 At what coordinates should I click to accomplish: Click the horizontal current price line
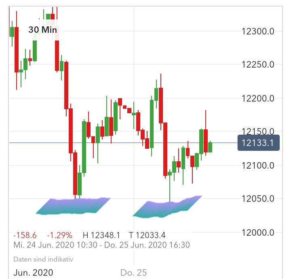pyautogui.click(x=121, y=143)
